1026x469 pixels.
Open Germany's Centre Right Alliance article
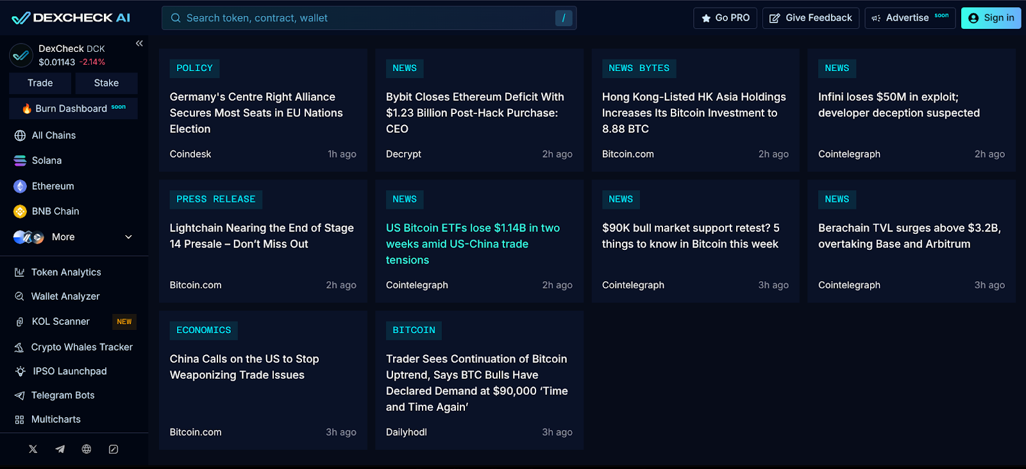[x=256, y=113]
